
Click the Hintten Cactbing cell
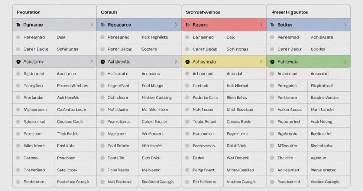click(x=156, y=98)
